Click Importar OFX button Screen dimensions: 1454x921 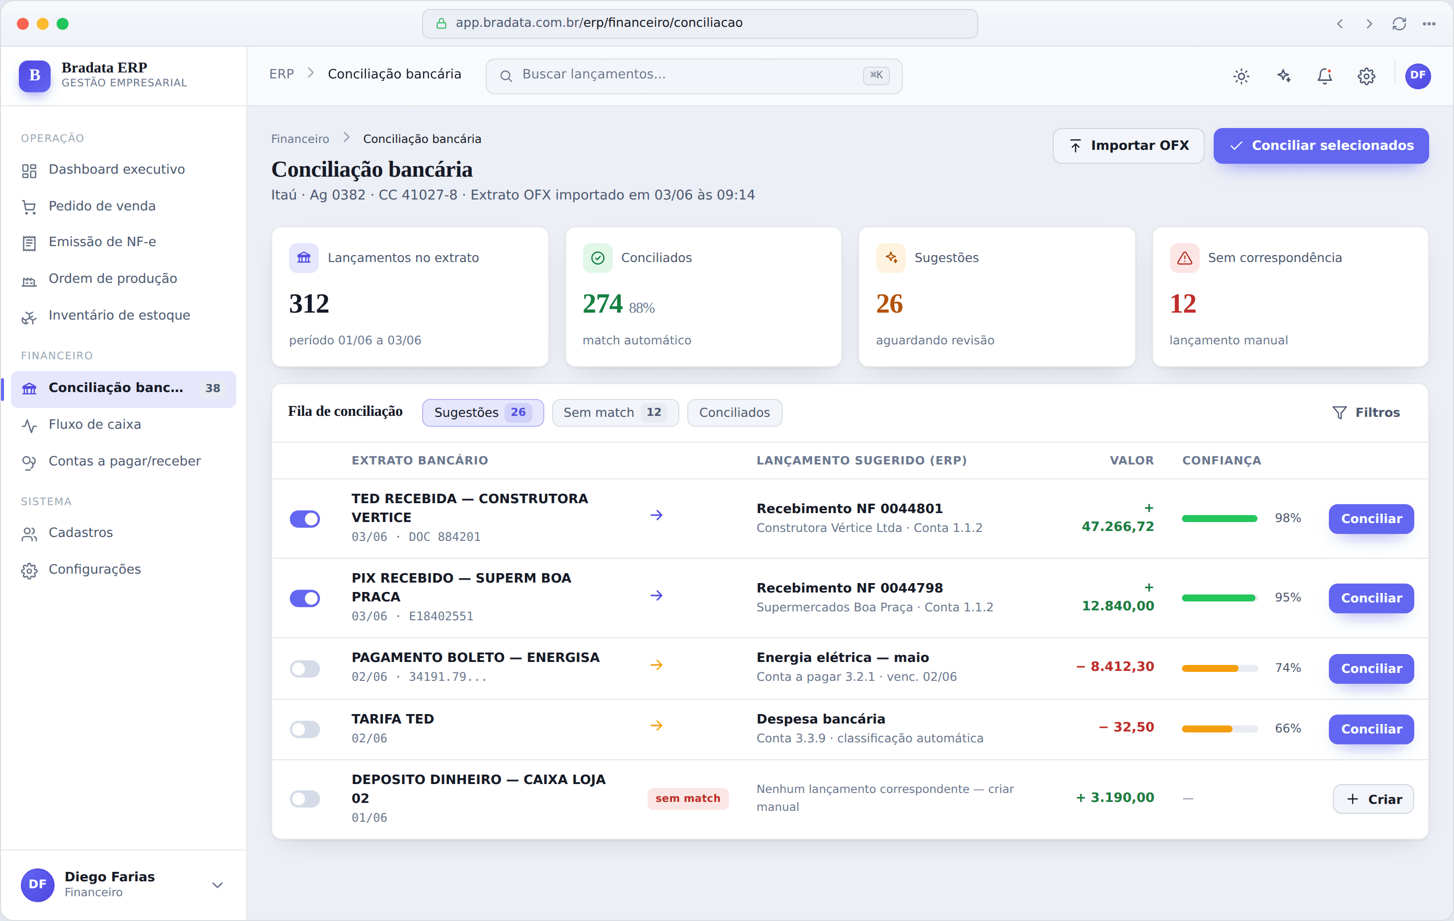1128,146
